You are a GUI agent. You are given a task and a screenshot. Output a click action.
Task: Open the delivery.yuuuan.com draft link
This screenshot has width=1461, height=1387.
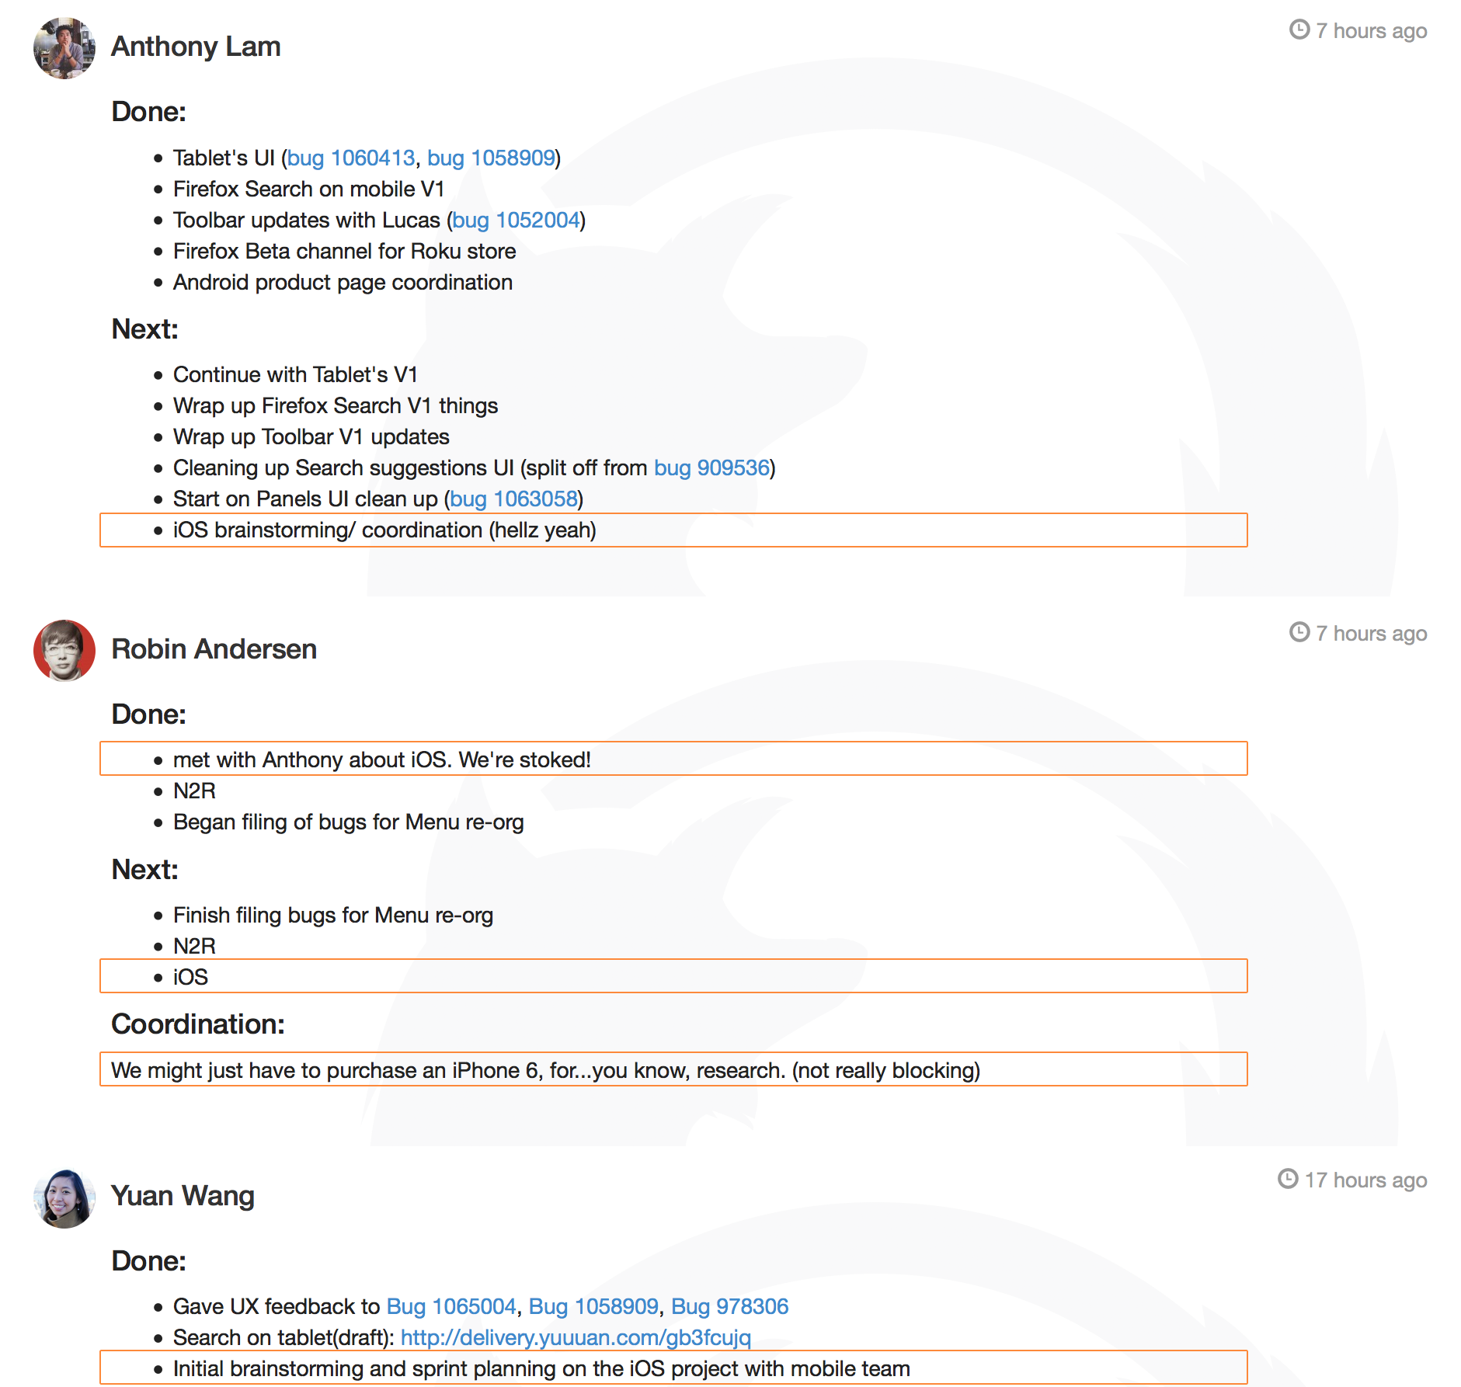[x=576, y=1337]
